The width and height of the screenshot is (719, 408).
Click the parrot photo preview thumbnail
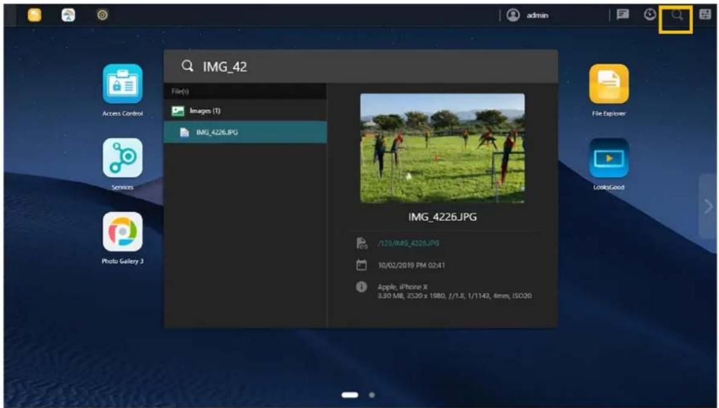[x=442, y=148]
